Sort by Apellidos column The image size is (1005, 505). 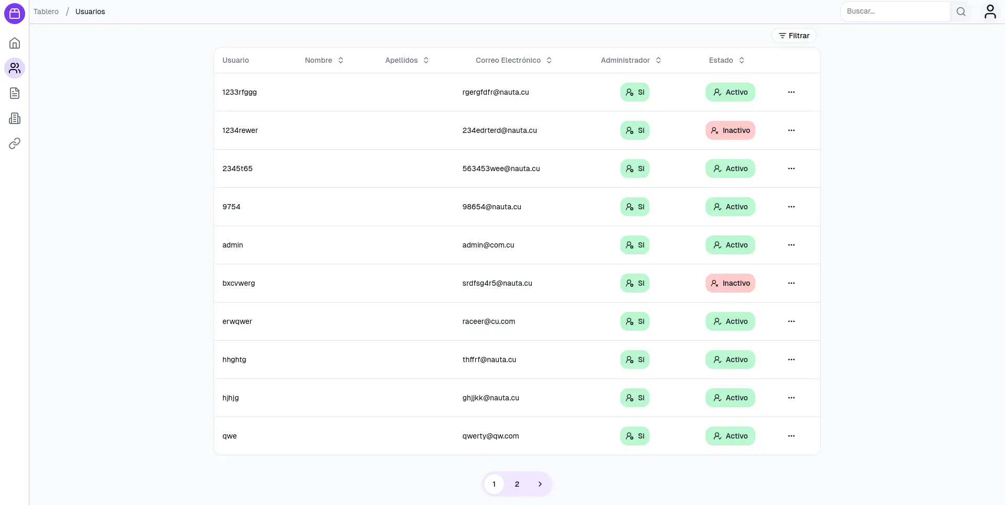[x=407, y=60]
